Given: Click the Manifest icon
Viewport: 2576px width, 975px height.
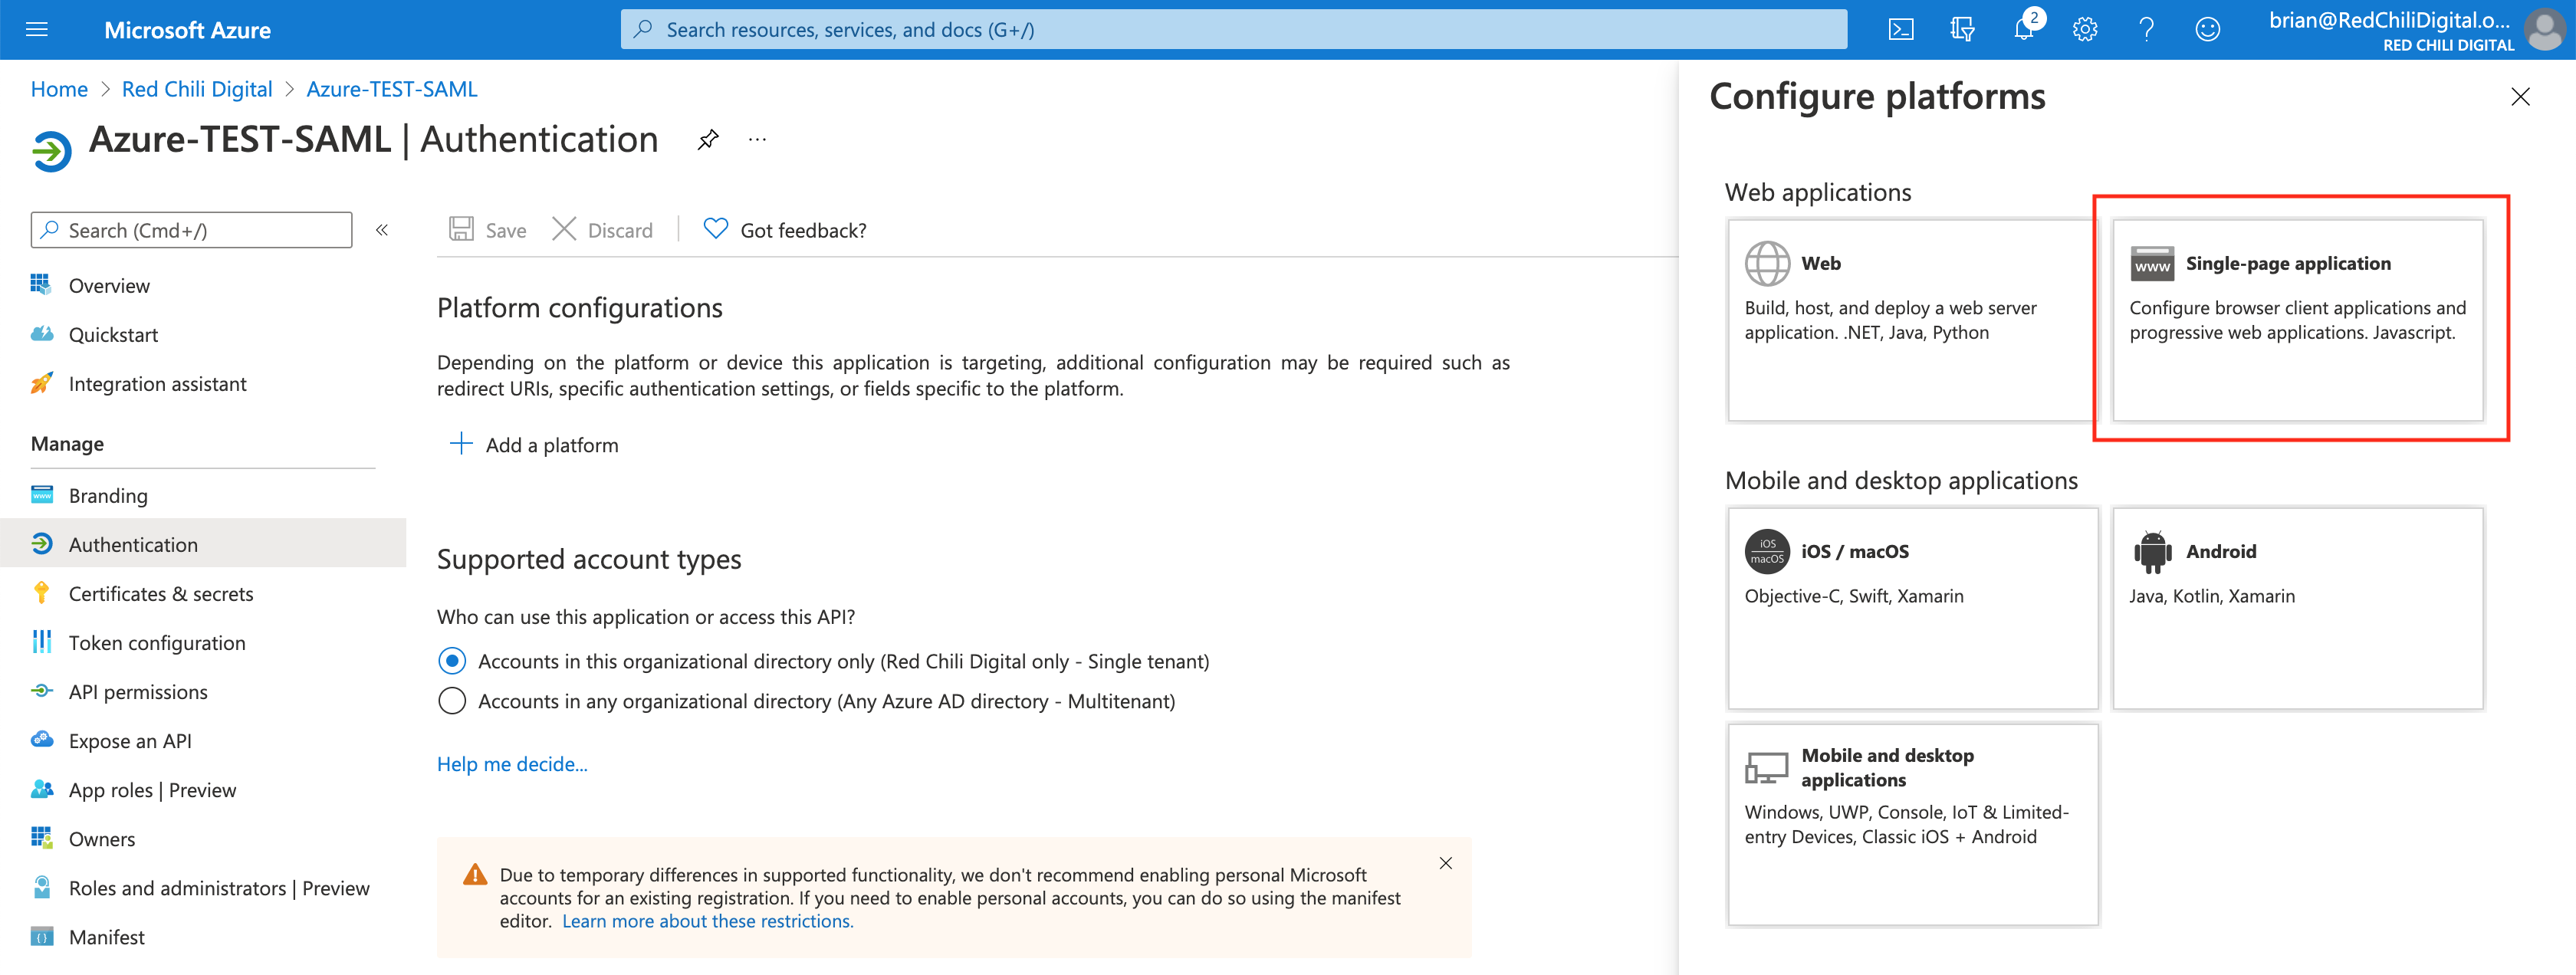Looking at the screenshot, I should (x=41, y=937).
